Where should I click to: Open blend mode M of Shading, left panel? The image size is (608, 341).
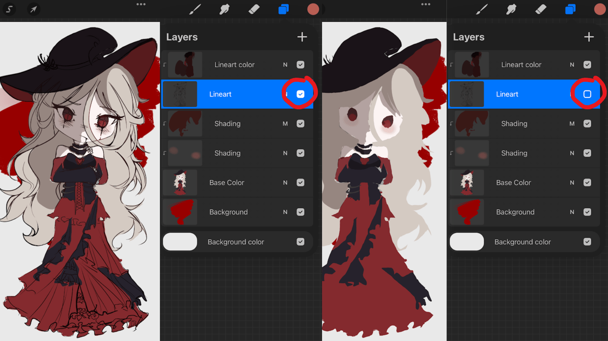coord(285,123)
